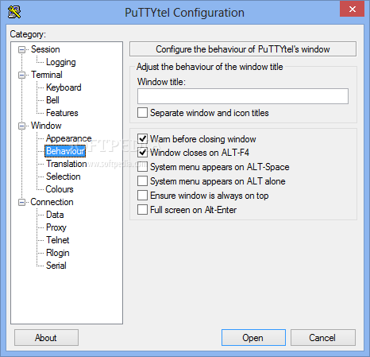Open Keyboard settings in tree
Viewport: 370px width, 357px height.
pyautogui.click(x=64, y=87)
